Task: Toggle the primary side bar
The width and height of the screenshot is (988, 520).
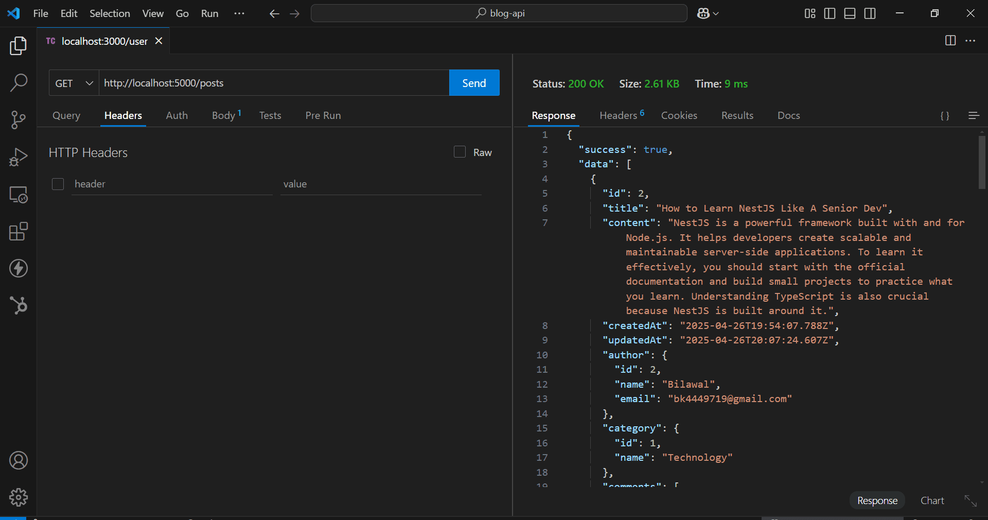Action: tap(830, 13)
